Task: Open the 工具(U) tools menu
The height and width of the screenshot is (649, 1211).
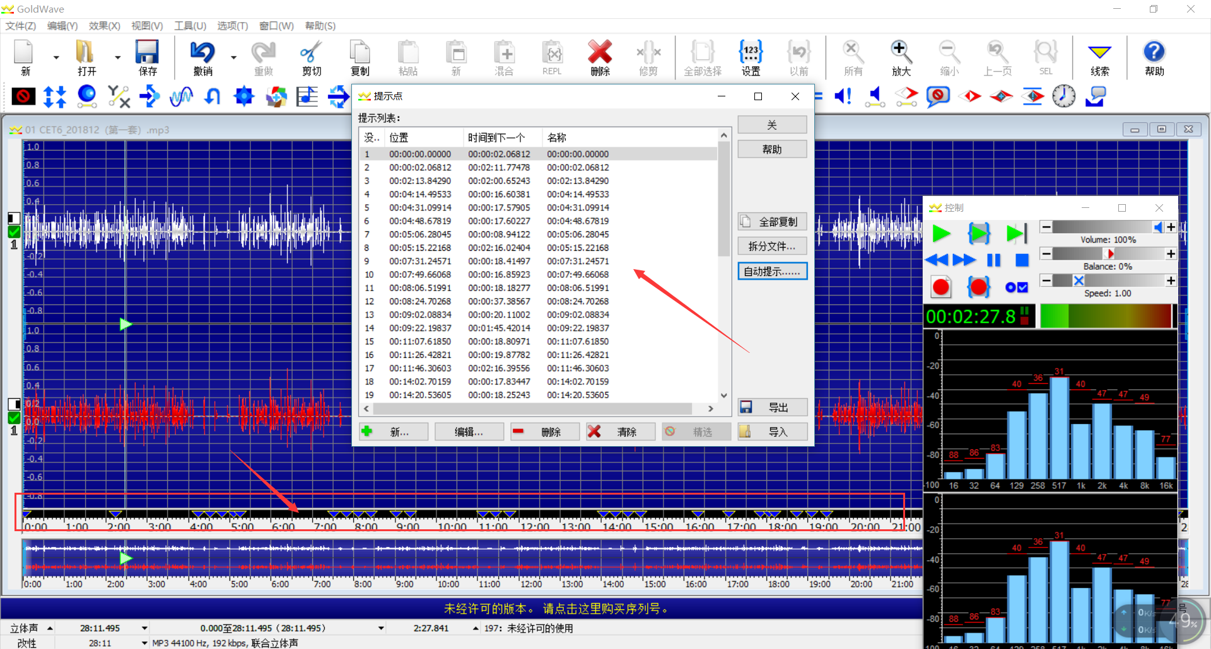Action: (x=190, y=26)
